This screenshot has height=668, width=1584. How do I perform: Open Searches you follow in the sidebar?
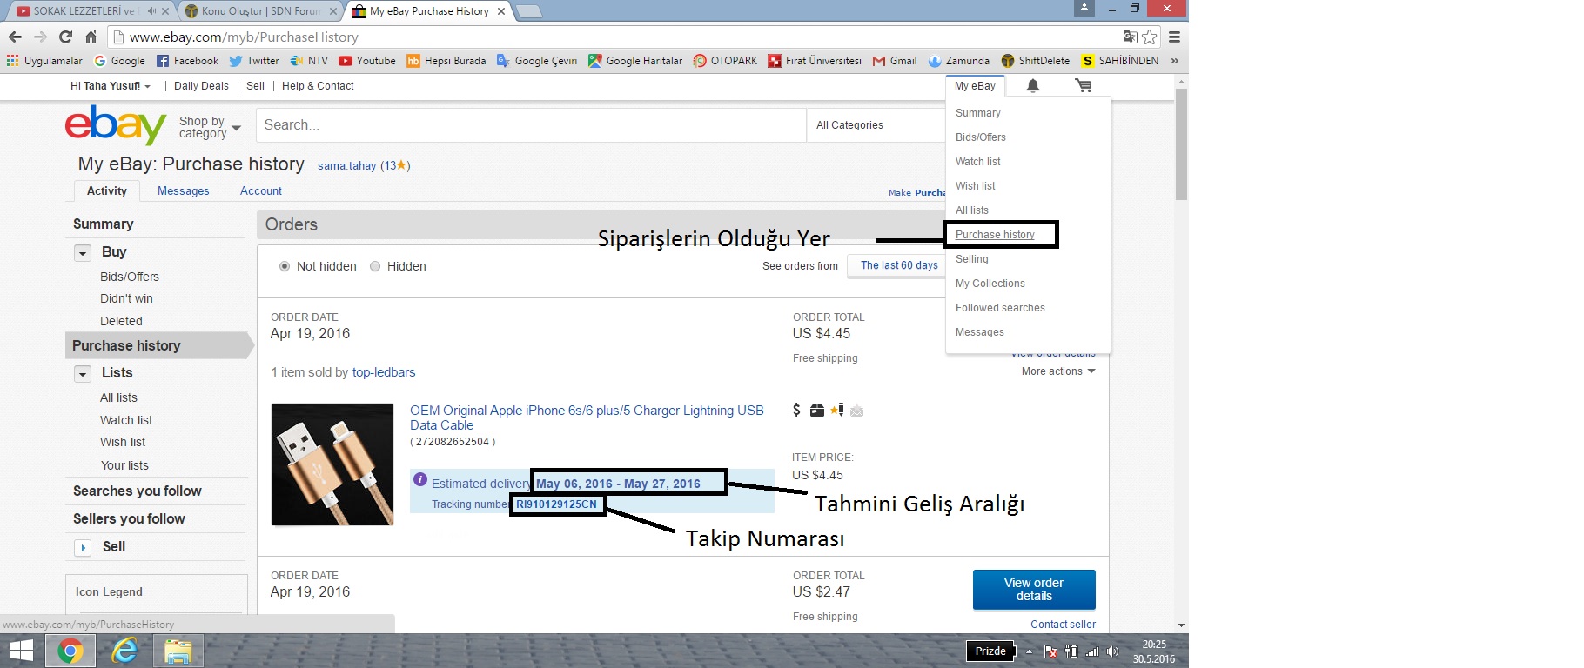tap(138, 491)
